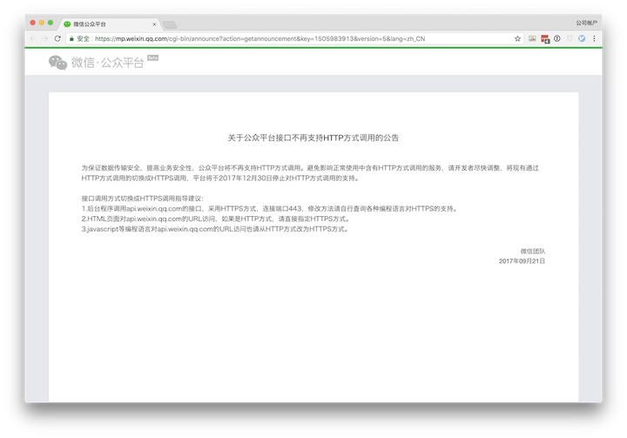Click the announcement title 关于公众平台接口不再支持HTTP方式调用的公告
The image size is (627, 438).
point(313,138)
